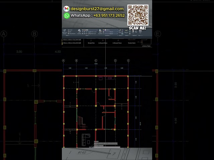Click the staircase drawing in the floor plan

[81, 122]
